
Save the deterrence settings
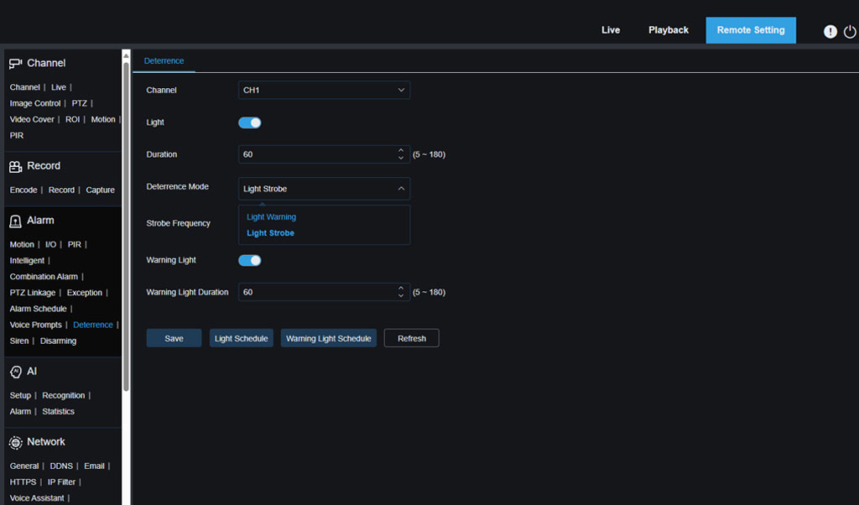click(174, 338)
